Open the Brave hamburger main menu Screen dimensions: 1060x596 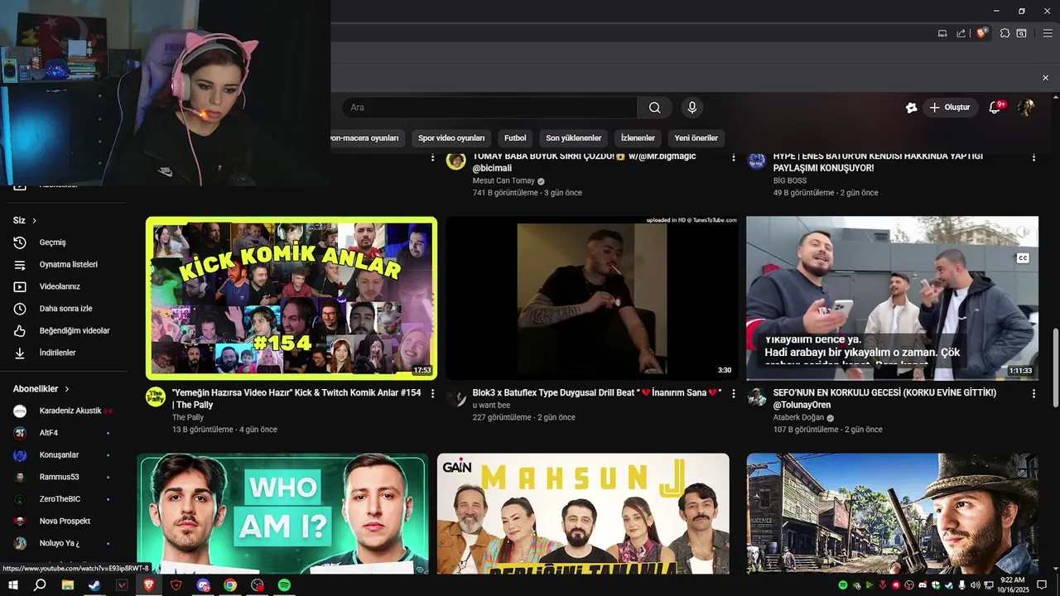tap(1048, 33)
